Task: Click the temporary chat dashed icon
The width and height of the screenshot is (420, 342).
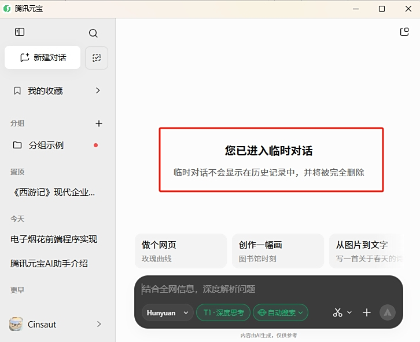Action: click(97, 58)
